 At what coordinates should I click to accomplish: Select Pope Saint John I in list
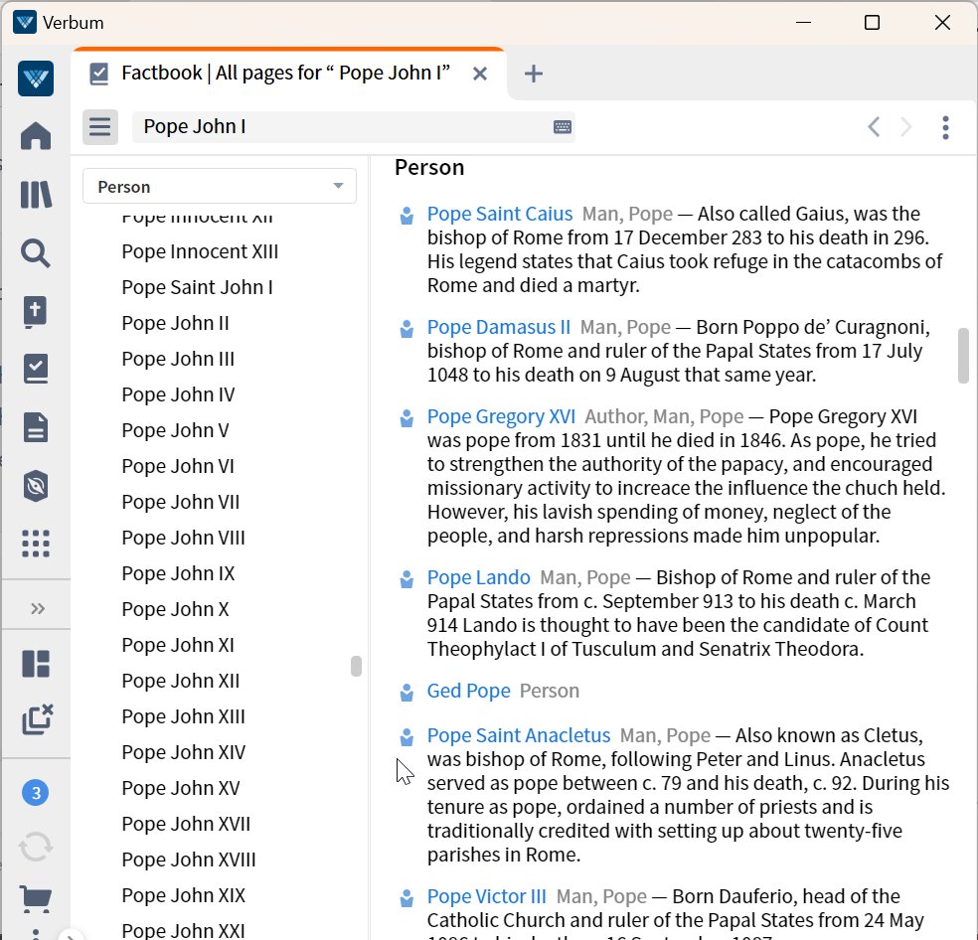tap(197, 287)
